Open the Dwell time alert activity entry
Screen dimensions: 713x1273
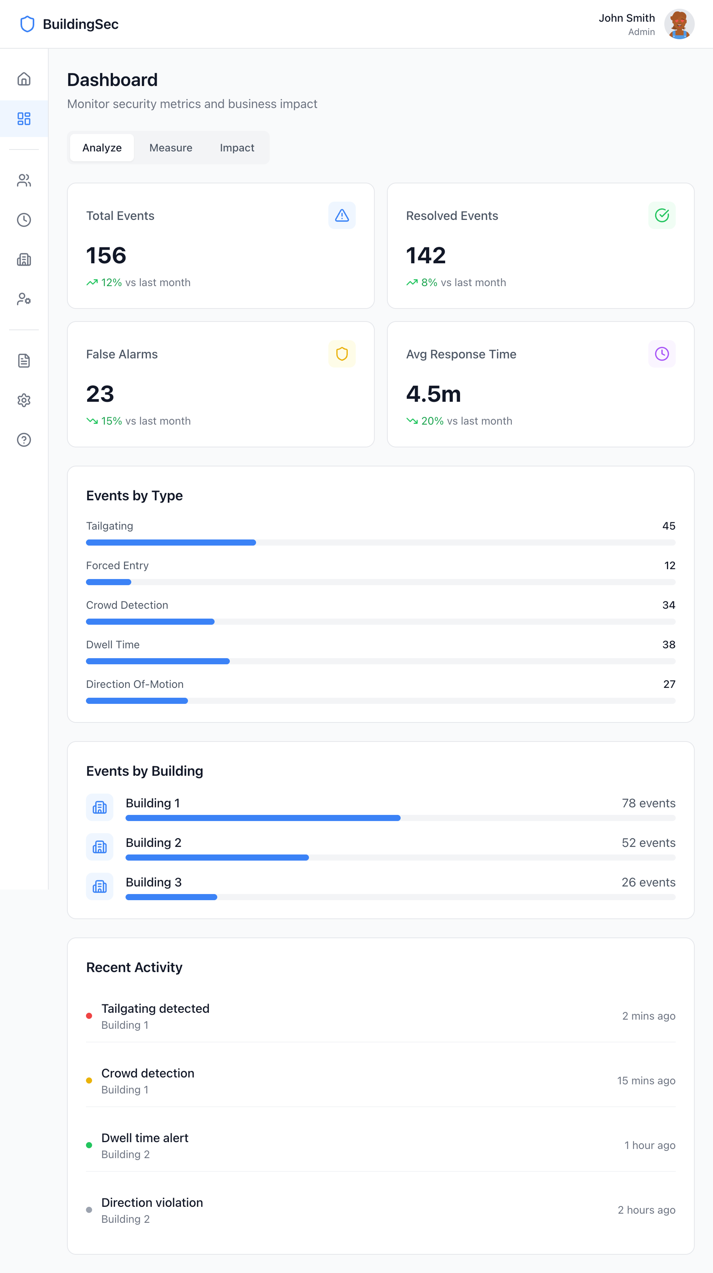[380, 1146]
